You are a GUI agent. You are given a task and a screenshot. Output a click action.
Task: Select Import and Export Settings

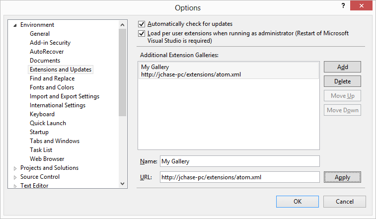[x=65, y=96]
